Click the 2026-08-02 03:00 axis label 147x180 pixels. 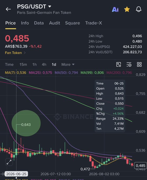[x=104, y=174]
